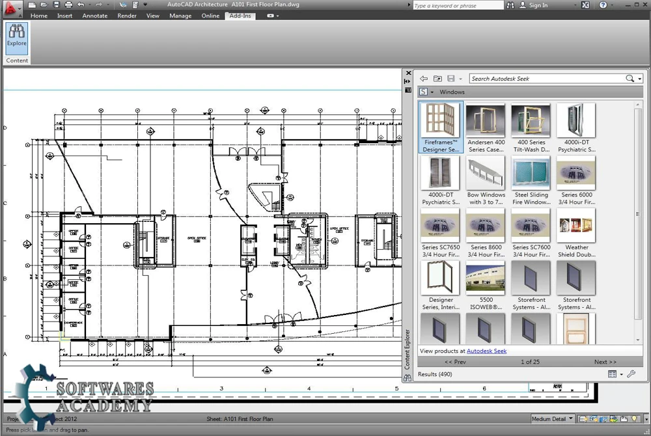
Task: Close the Content Explorer palette
Action: (x=408, y=73)
